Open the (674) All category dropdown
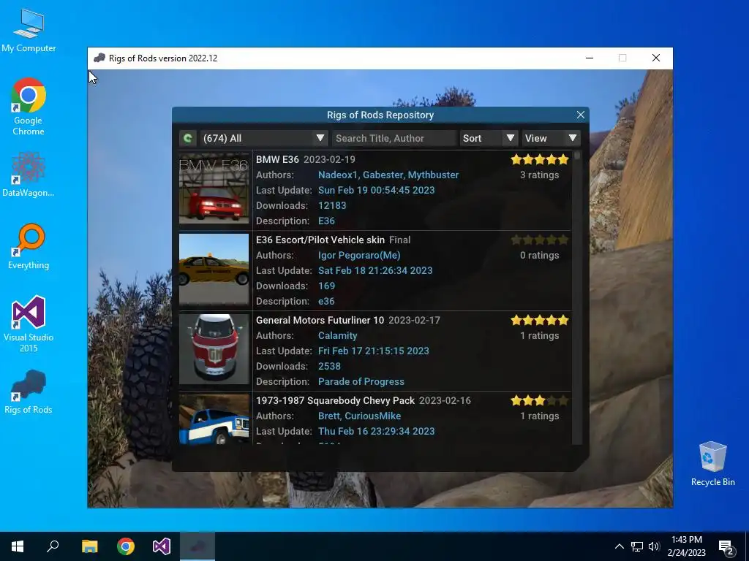Image resolution: width=749 pixels, height=561 pixels. [263, 138]
